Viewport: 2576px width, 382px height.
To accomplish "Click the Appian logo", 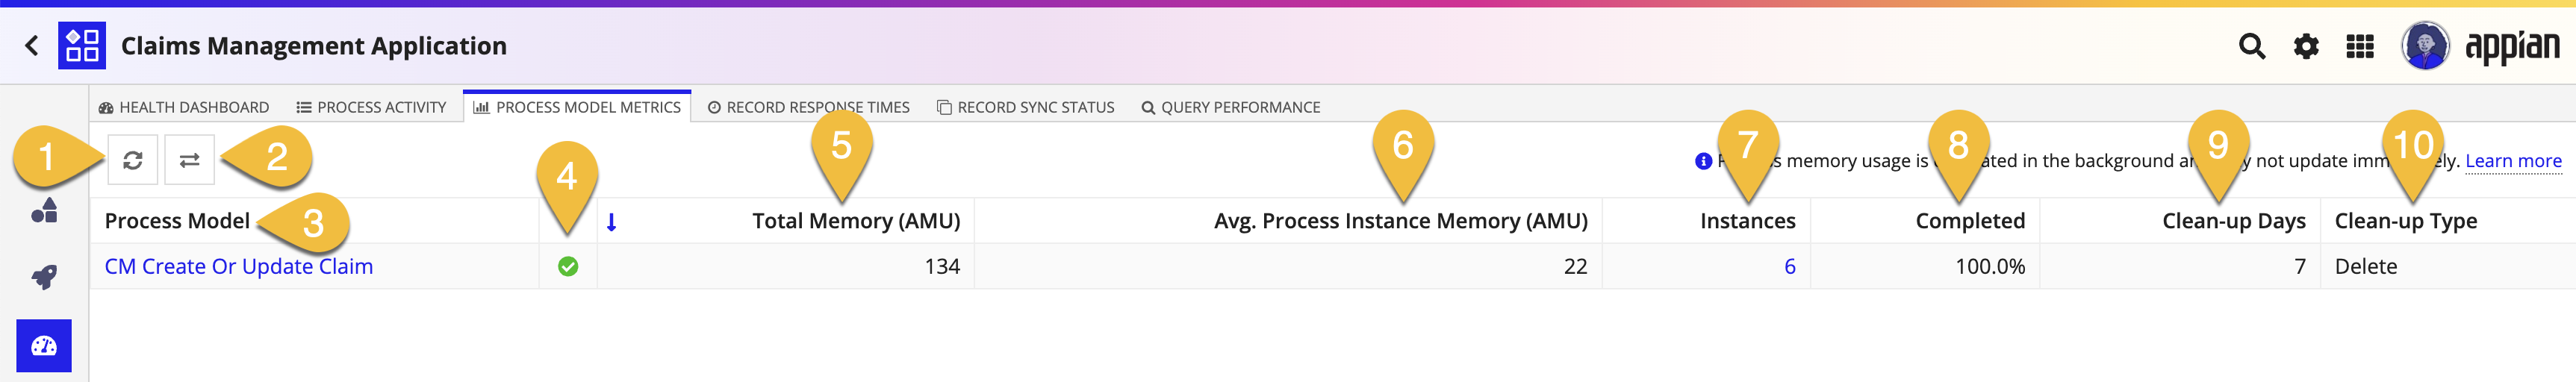I will (x=2512, y=47).
